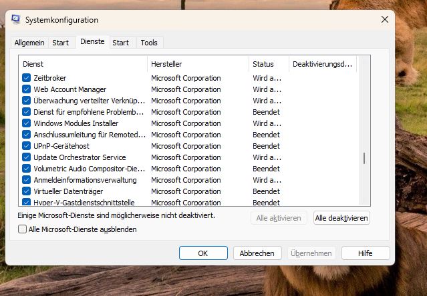427x296 pixels.
Task: Sort by the Dienst column header
Action: click(x=83, y=64)
